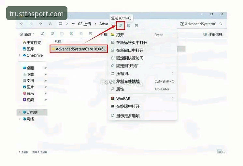
Task: Click the 名称 column header
Action: 58,41
